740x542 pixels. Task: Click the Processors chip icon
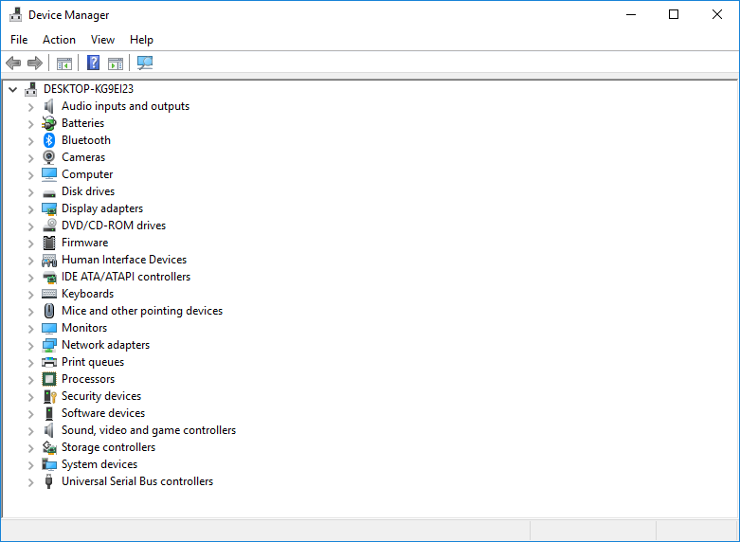[x=49, y=379]
